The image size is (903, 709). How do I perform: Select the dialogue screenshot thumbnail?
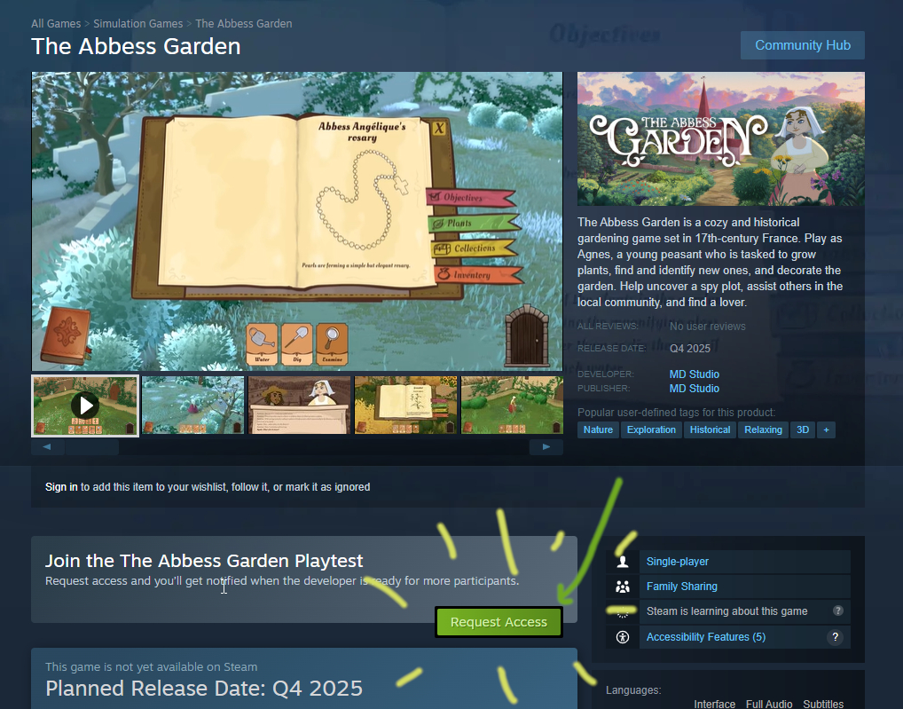click(x=300, y=406)
